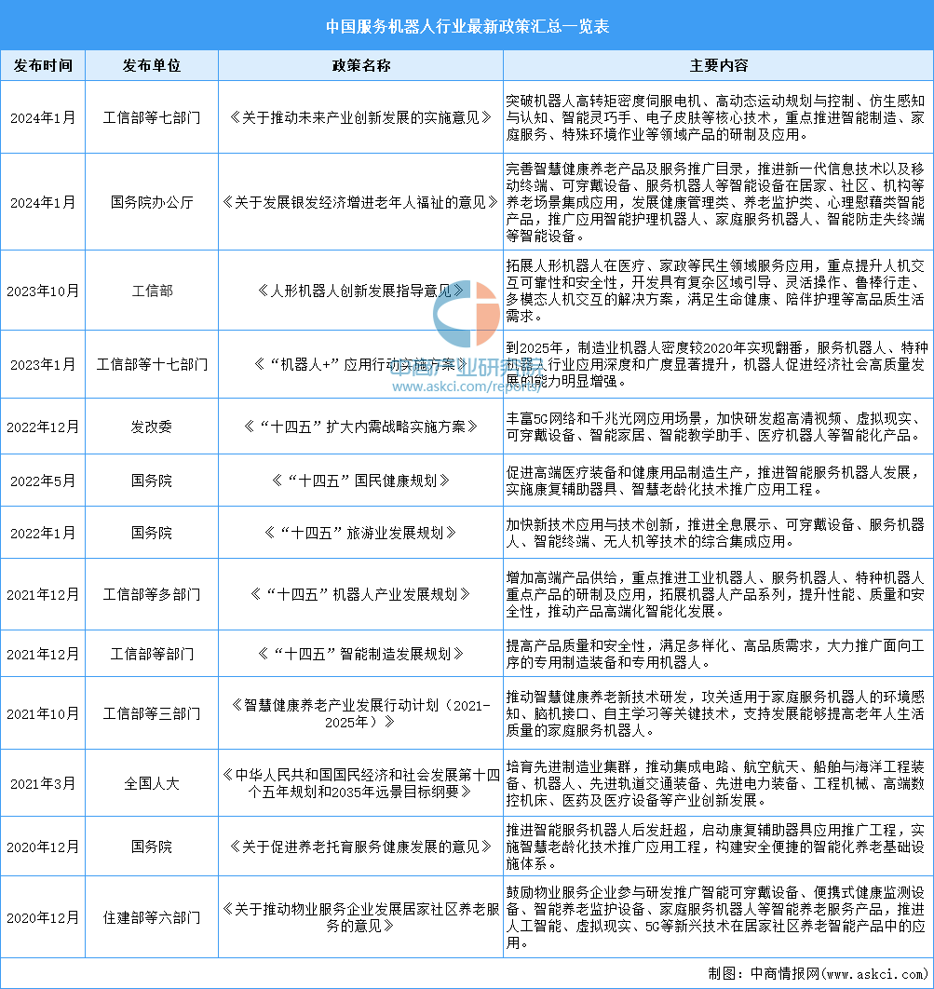Click the policy 《关于推动未来产业创新发展的实施意见》
Viewport: 934px width, 989px height.
360,117
